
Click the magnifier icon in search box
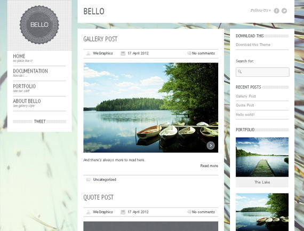[x=240, y=71]
